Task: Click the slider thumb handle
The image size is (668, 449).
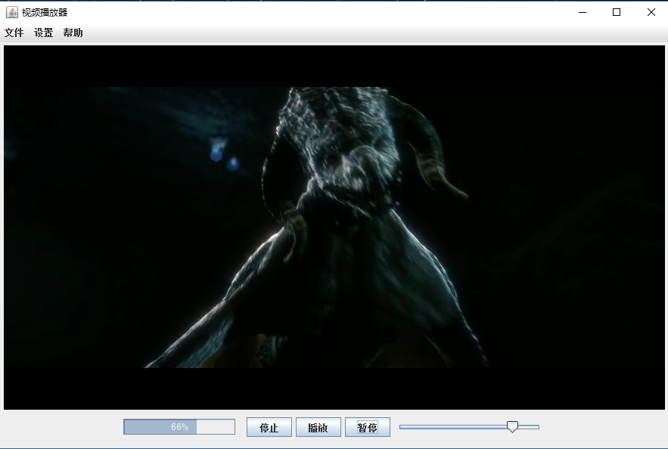Action: pos(512,427)
